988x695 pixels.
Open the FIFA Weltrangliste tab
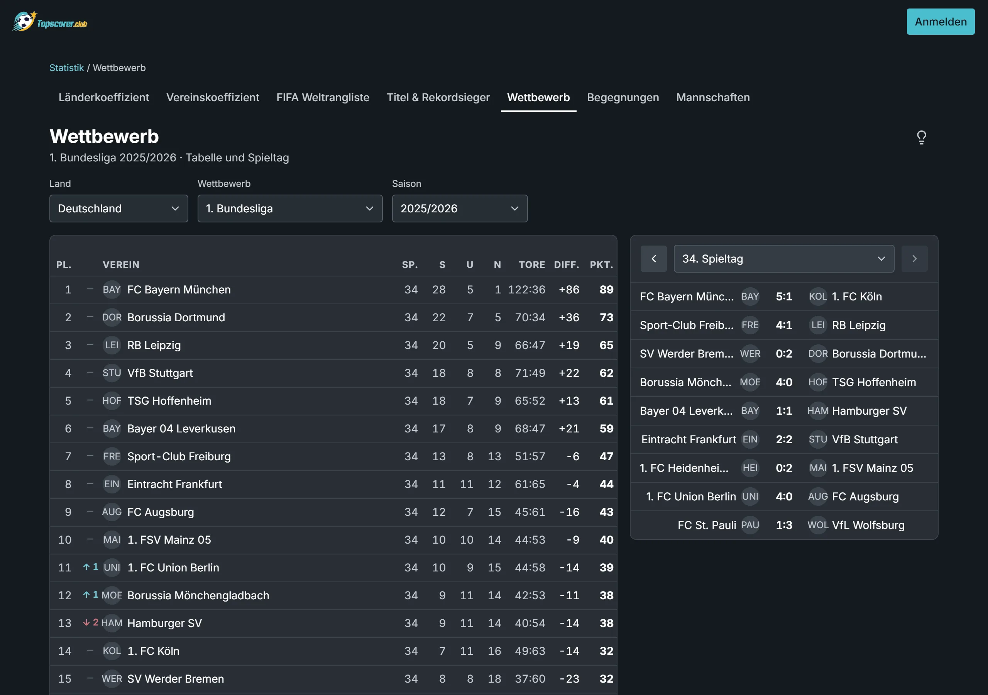[x=323, y=97]
